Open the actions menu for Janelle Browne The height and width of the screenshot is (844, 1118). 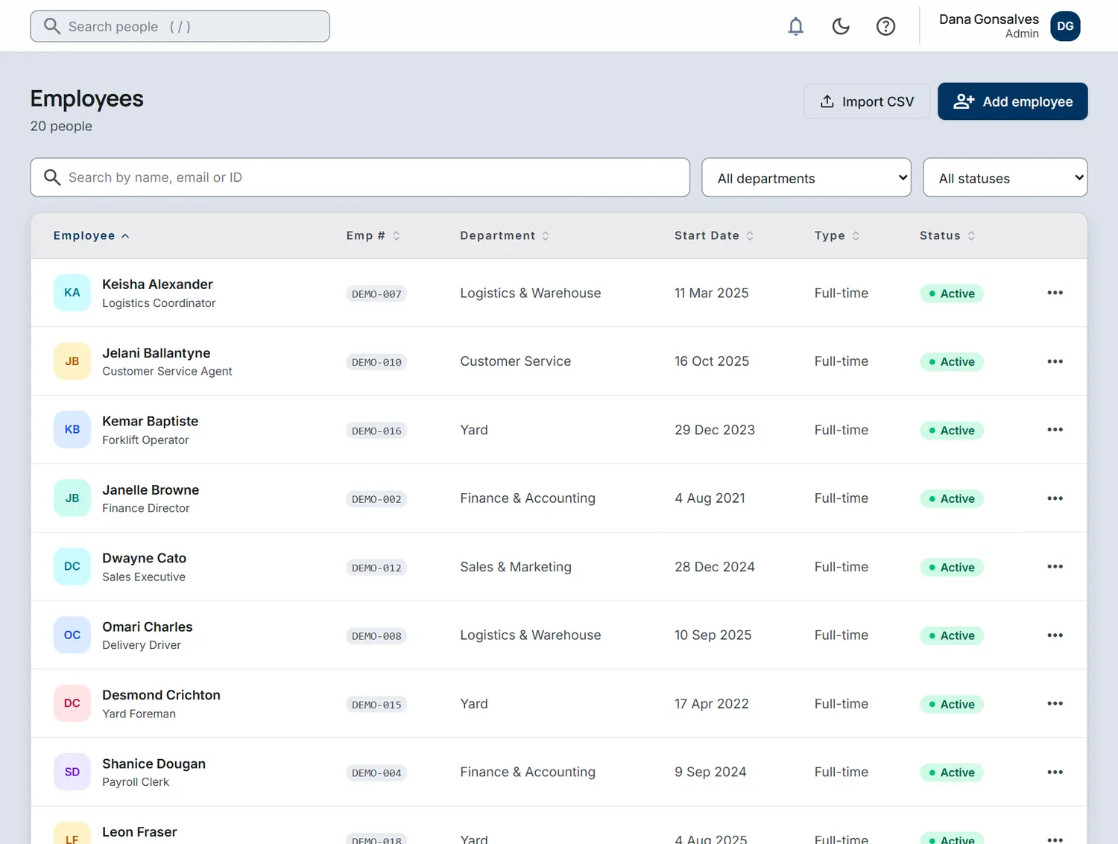1055,498
